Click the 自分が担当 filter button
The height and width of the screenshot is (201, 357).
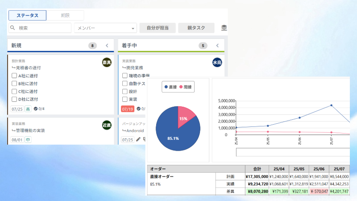(x=158, y=28)
